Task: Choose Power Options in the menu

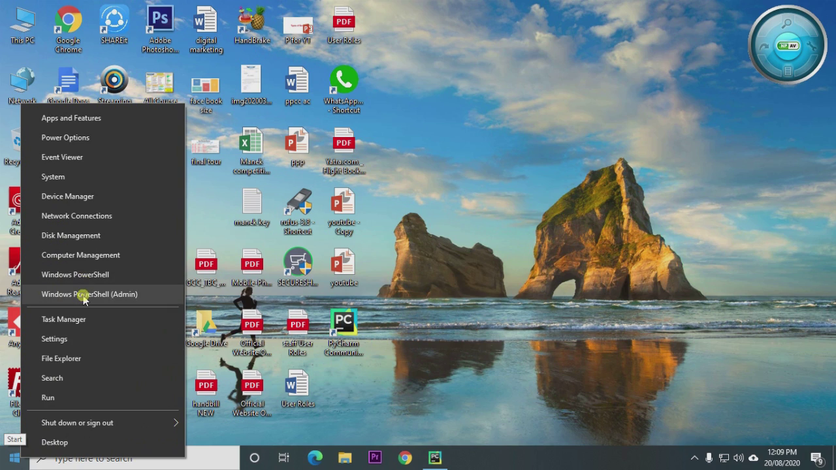Action: (103, 138)
